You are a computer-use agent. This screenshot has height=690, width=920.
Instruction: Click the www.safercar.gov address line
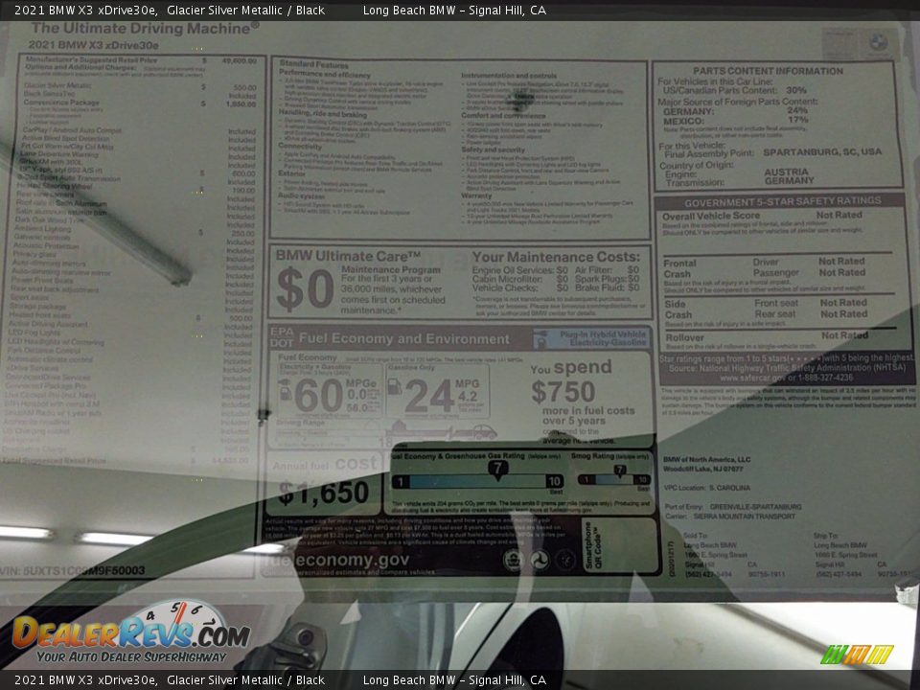coord(787,378)
